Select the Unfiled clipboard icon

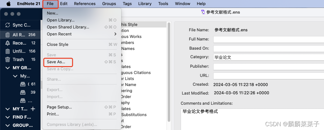tap(8, 51)
